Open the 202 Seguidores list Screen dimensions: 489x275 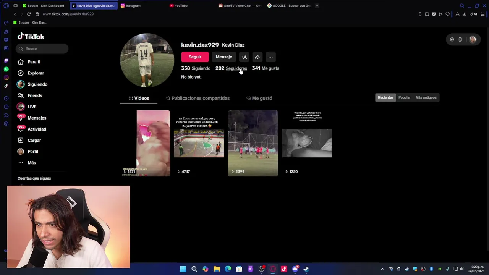(x=231, y=68)
